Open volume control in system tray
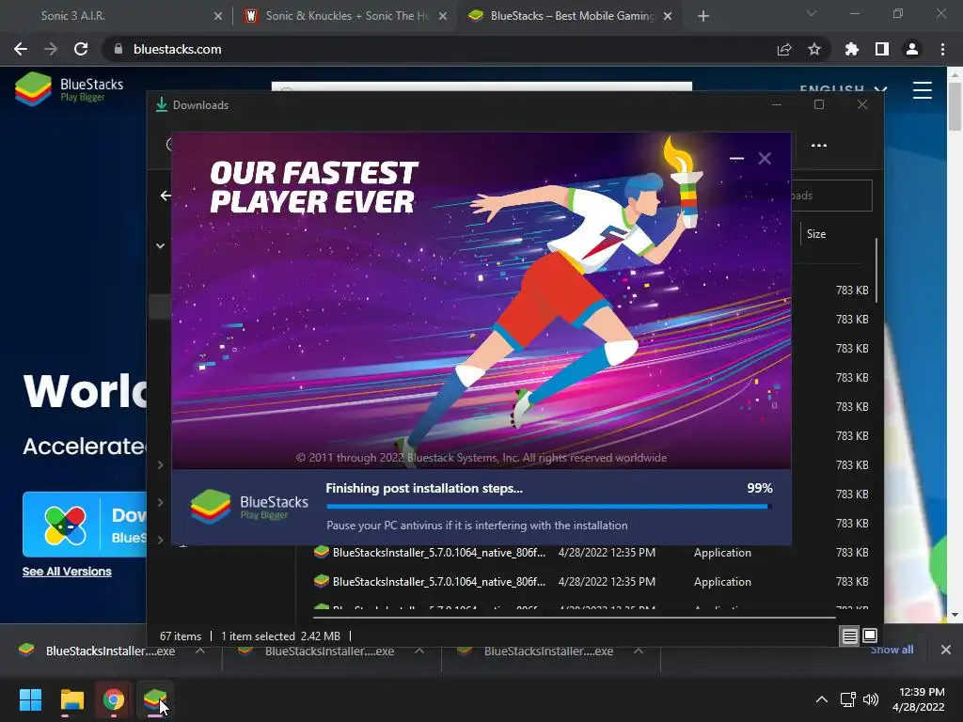 coord(870,699)
